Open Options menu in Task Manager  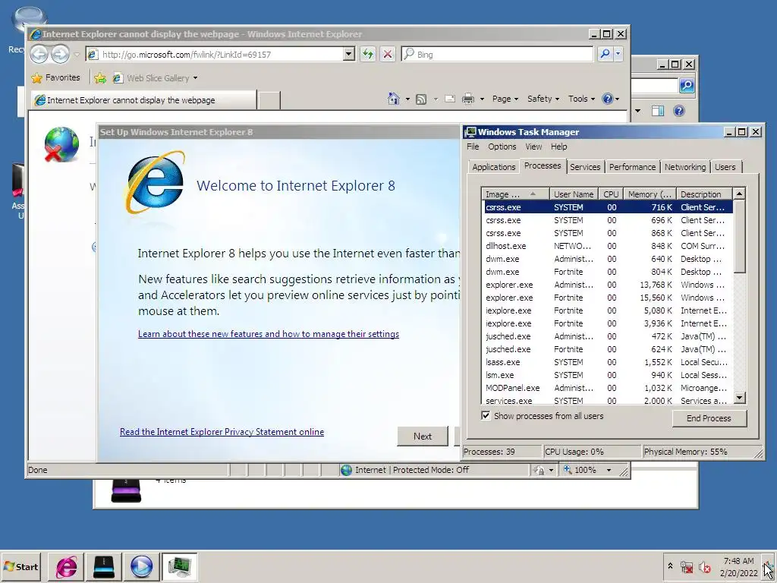pos(502,147)
